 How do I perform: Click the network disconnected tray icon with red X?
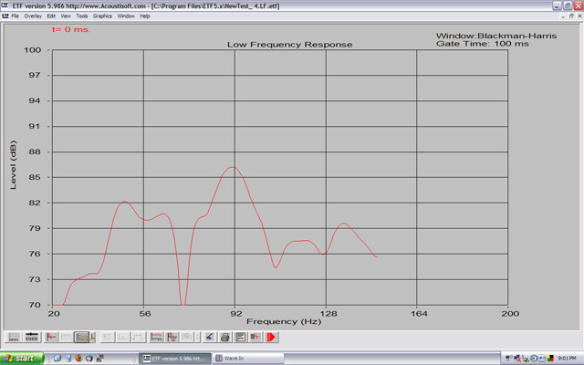click(517, 359)
